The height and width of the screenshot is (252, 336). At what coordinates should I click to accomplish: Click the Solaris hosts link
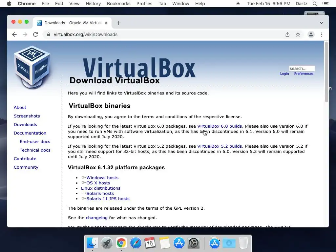coord(100,193)
